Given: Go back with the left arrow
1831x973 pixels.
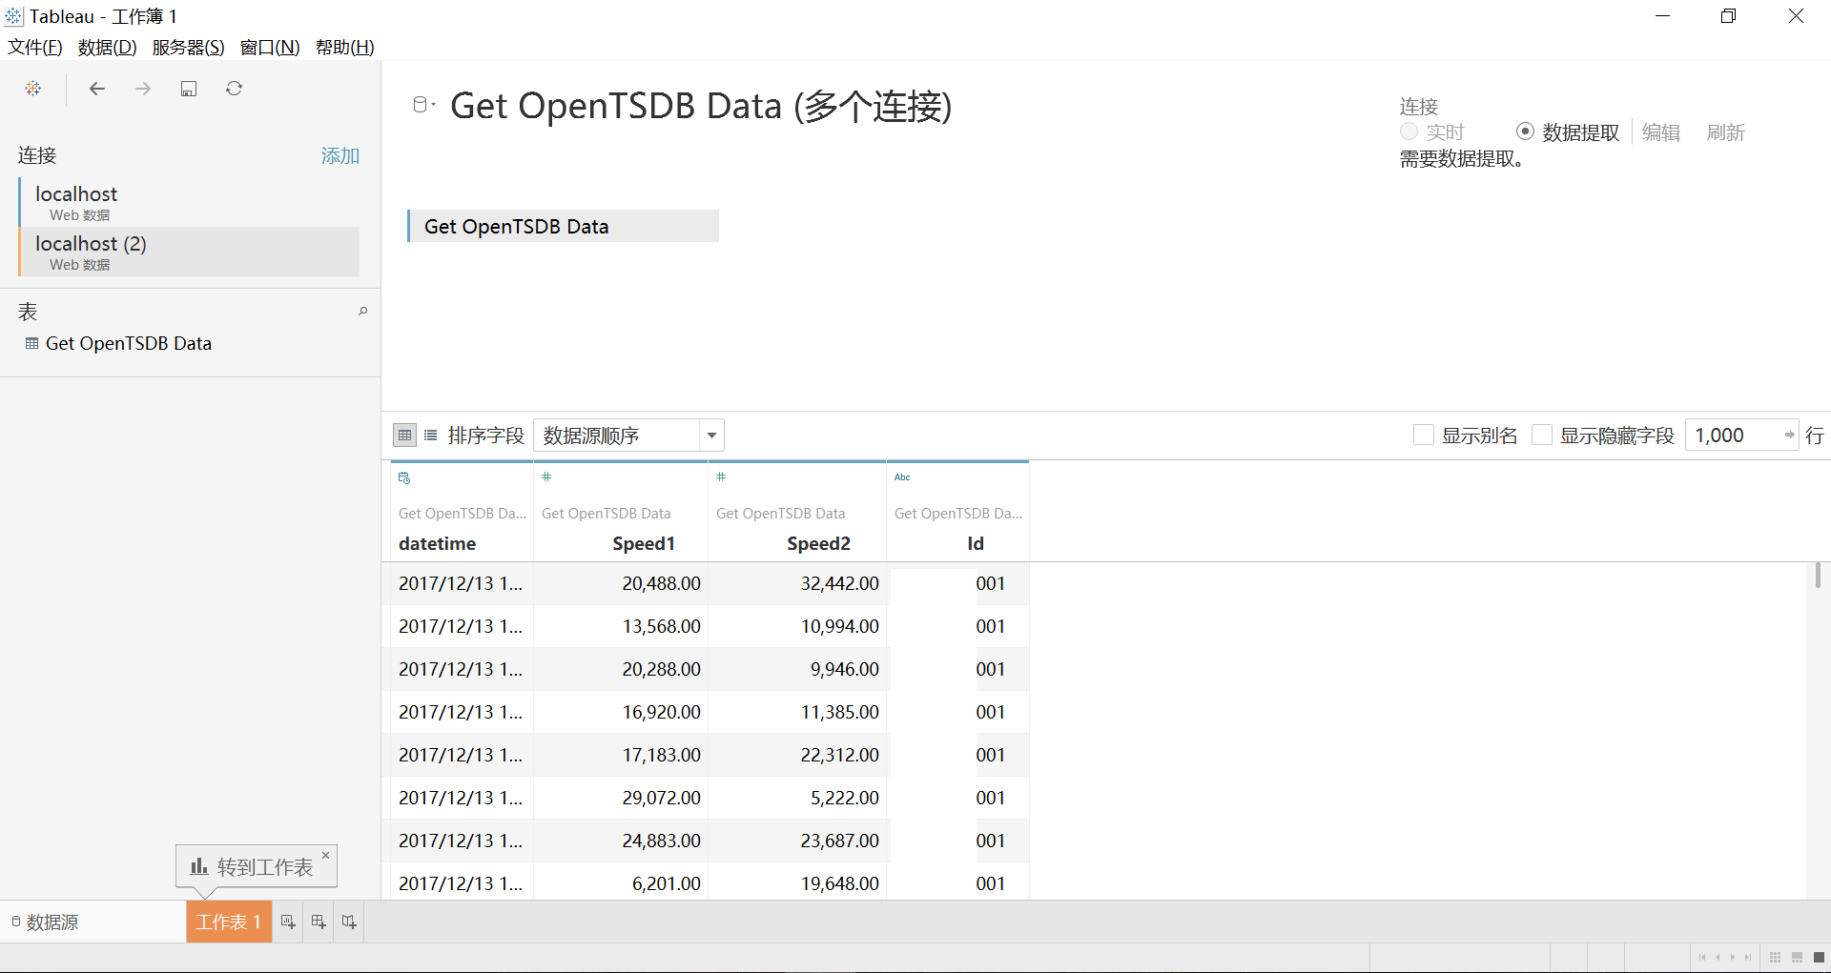Looking at the screenshot, I should pyautogui.click(x=96, y=89).
